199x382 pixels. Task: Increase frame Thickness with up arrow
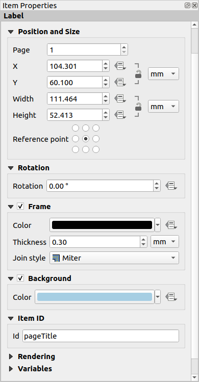pyautogui.click(x=144, y=239)
